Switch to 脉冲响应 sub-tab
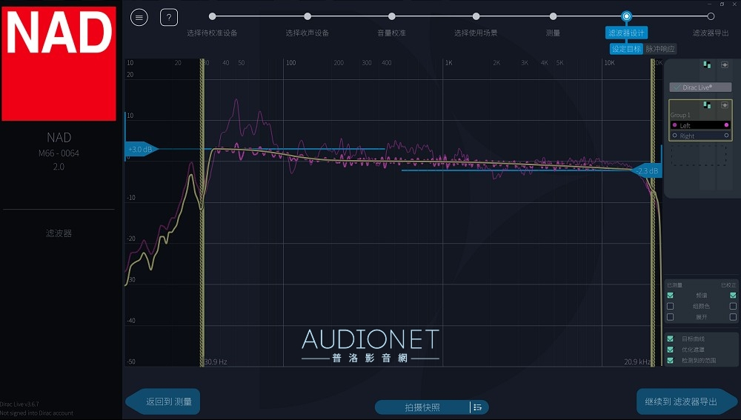This screenshot has height=420, width=741. click(x=660, y=49)
